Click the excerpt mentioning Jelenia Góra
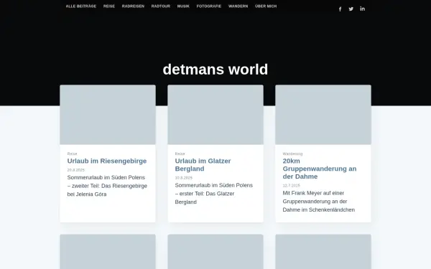Viewport: 431px width, 269px height. [x=107, y=186]
